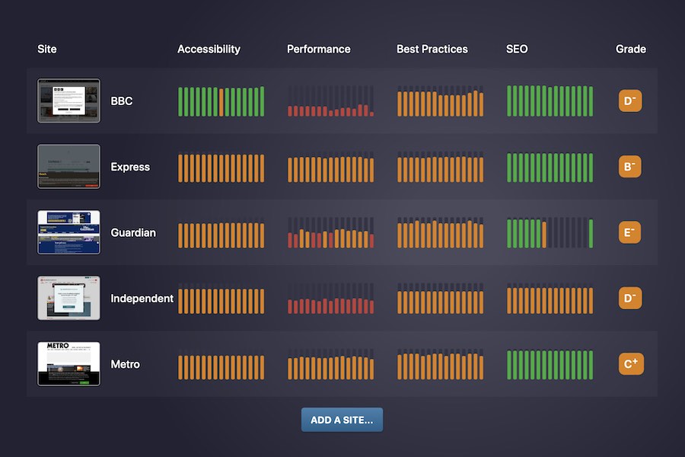View Express SEO bar chart
The image size is (685, 457).
click(550, 167)
